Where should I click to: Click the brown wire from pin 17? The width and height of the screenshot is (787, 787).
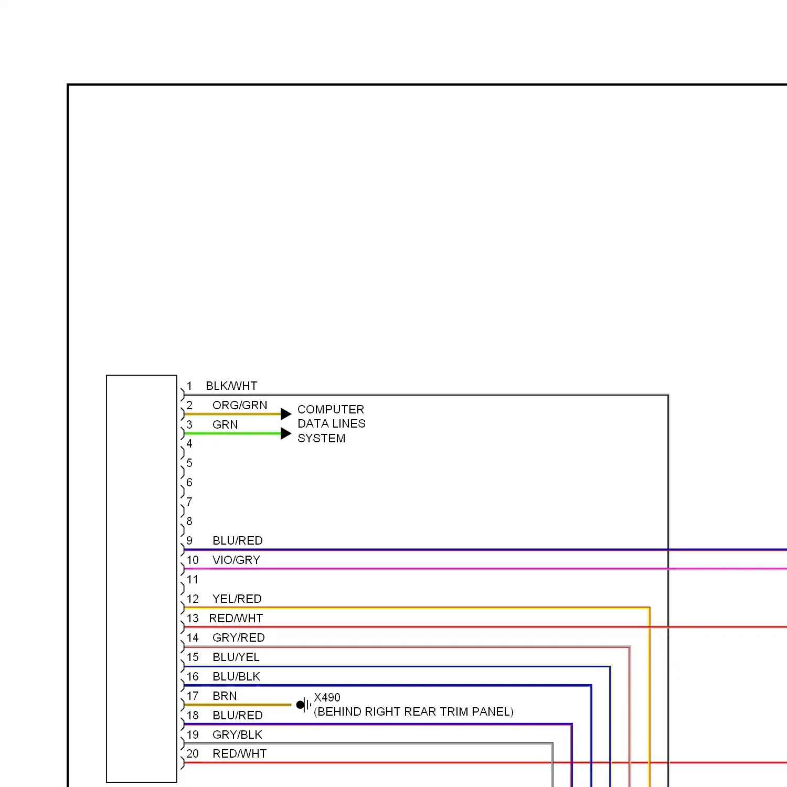238,705
